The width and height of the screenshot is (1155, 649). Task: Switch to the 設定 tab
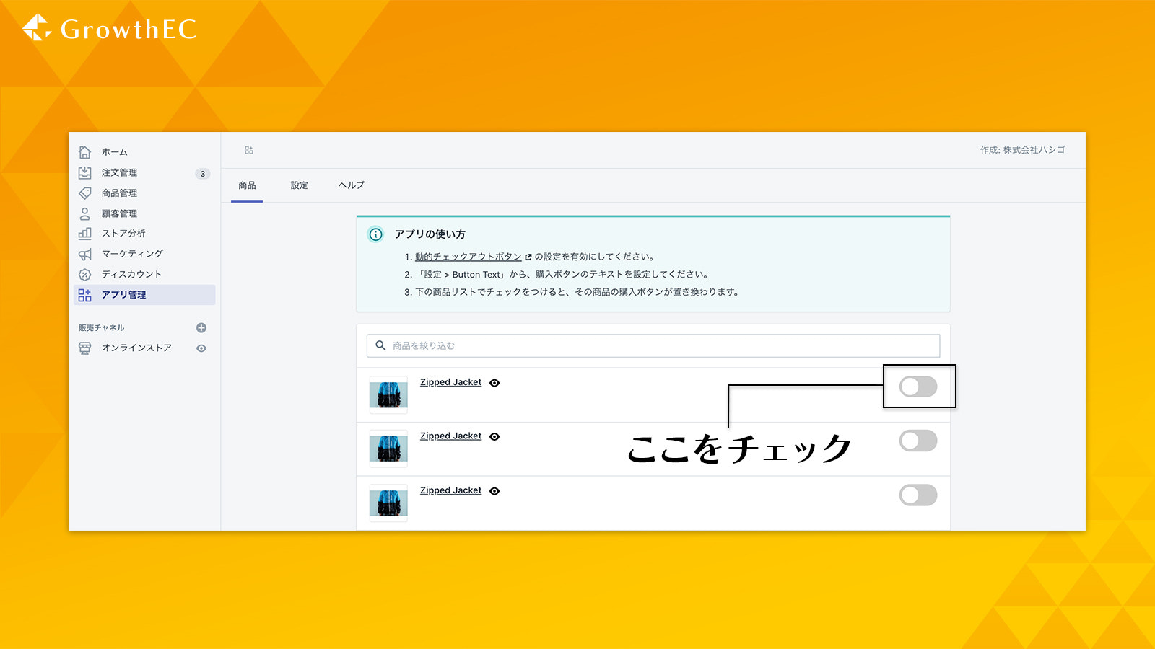pos(299,185)
